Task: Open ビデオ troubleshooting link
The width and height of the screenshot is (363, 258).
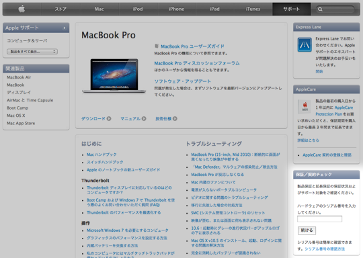Action: pyautogui.click(x=229, y=198)
